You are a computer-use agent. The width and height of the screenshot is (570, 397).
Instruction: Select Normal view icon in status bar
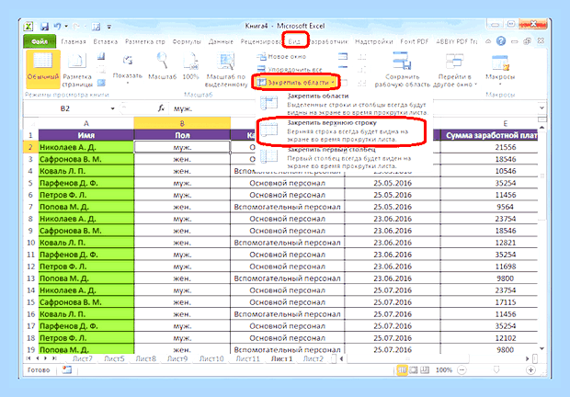tap(402, 370)
